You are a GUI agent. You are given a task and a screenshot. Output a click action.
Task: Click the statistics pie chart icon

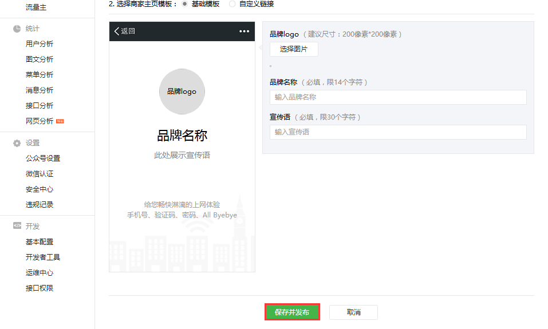coord(17,29)
